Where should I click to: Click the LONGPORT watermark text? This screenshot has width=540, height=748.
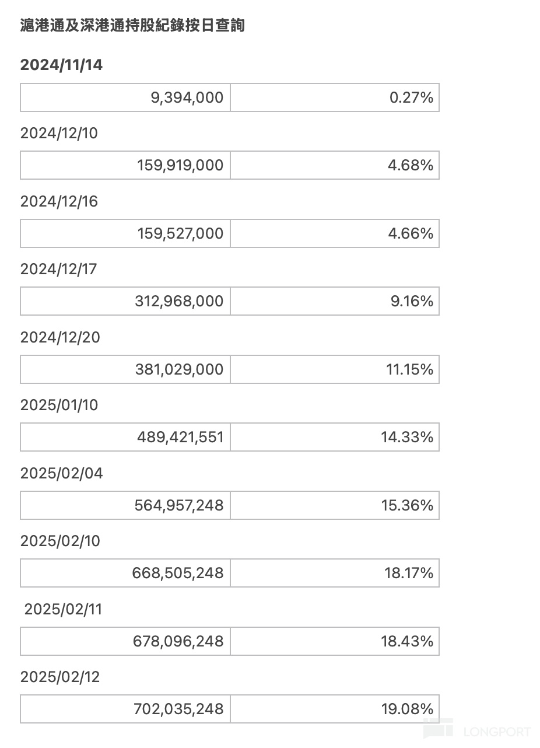(497, 732)
